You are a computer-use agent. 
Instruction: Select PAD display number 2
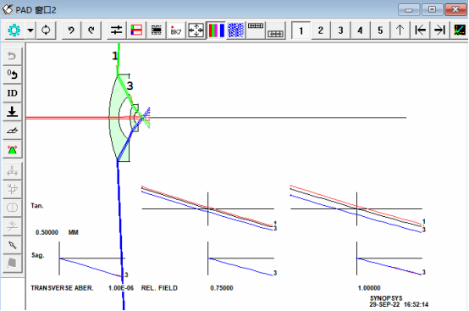pos(321,31)
